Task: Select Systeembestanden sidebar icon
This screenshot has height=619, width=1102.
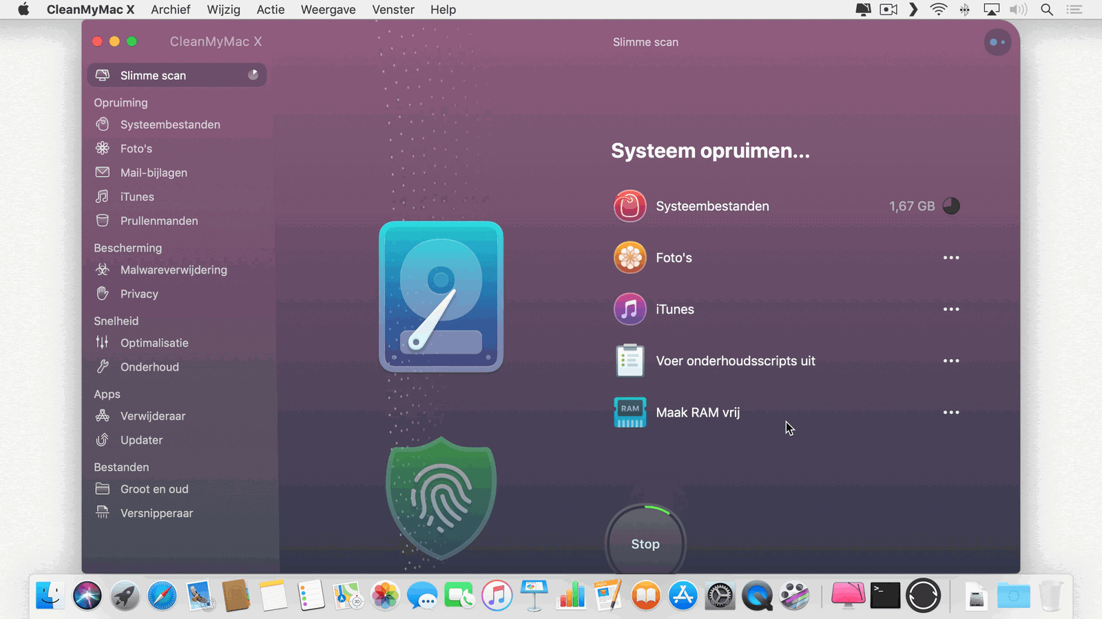Action: tap(103, 124)
